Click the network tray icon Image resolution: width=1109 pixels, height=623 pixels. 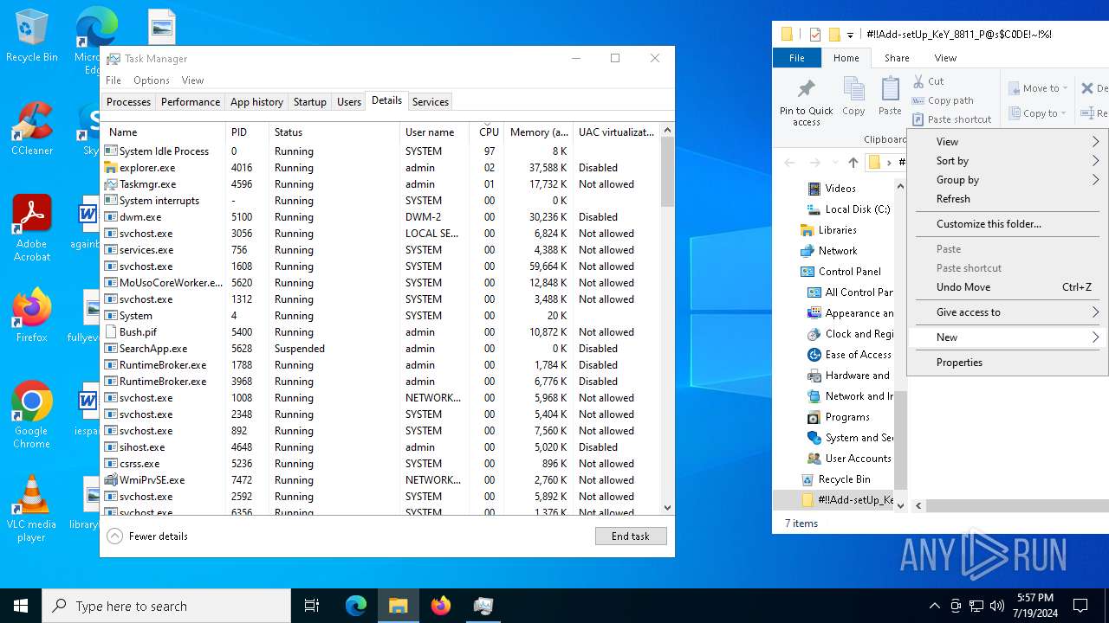[976, 606]
